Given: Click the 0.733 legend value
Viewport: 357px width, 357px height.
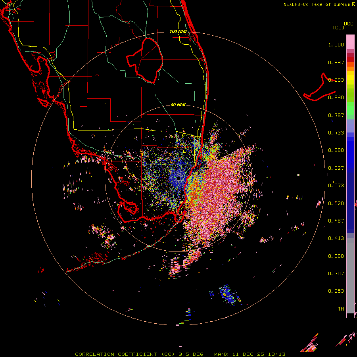Looking at the screenshot, I should pyautogui.click(x=336, y=133).
